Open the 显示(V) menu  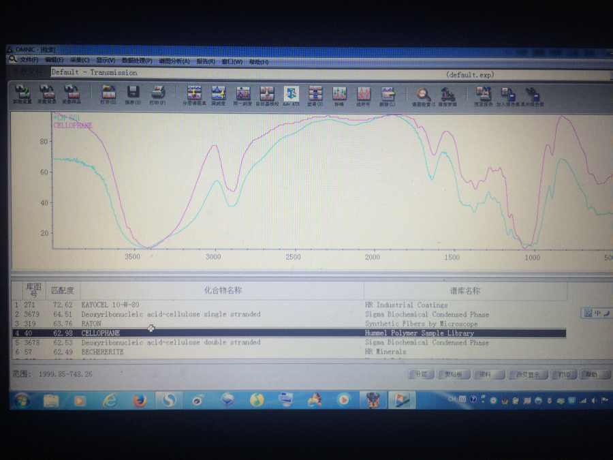[106, 60]
